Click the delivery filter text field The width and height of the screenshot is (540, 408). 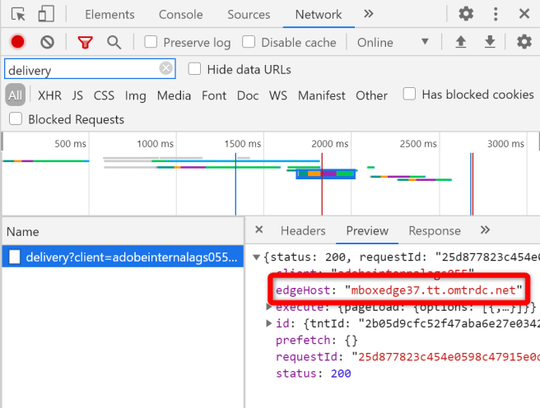[81, 70]
